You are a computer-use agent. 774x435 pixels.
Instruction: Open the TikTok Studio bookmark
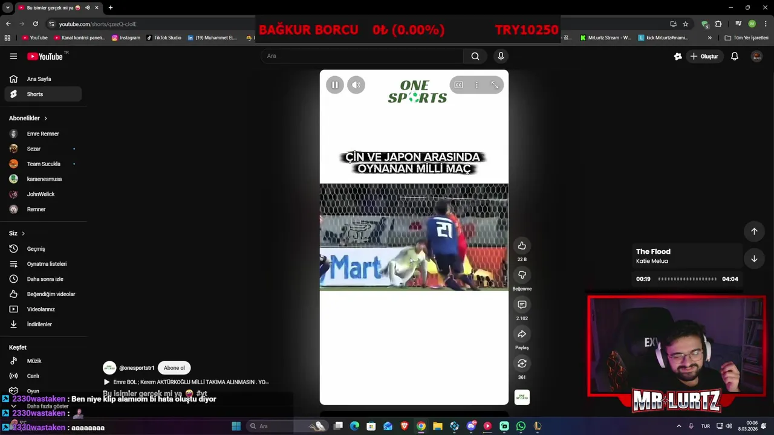pos(164,37)
